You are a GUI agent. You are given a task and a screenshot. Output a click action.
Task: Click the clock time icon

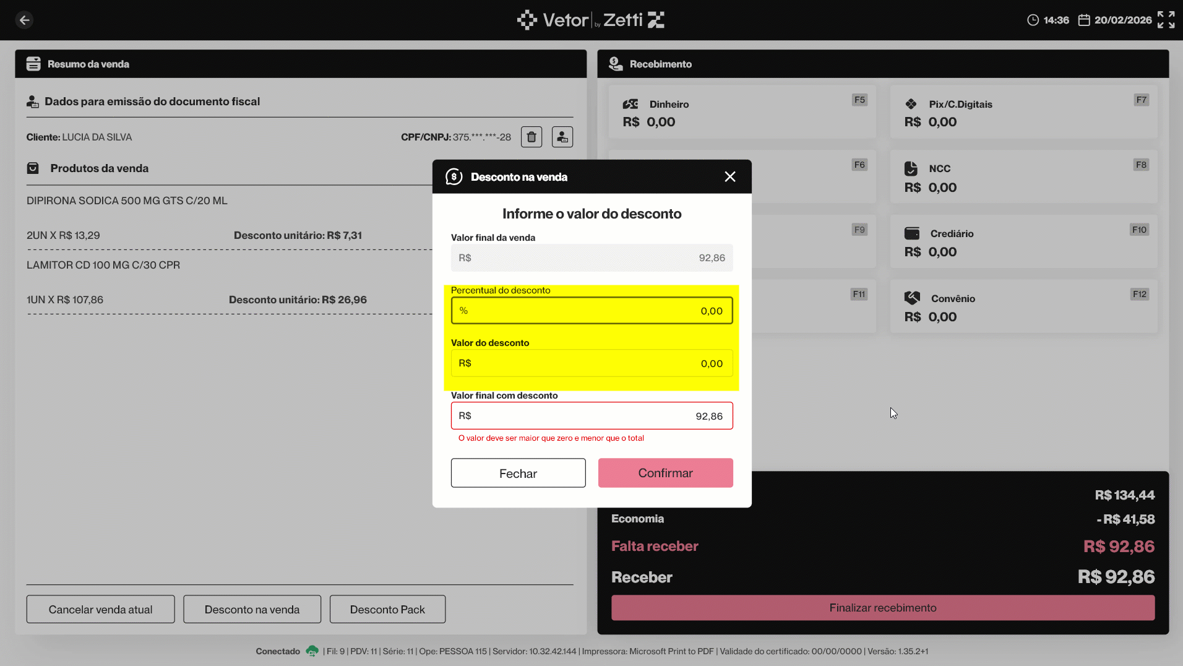click(x=1033, y=20)
